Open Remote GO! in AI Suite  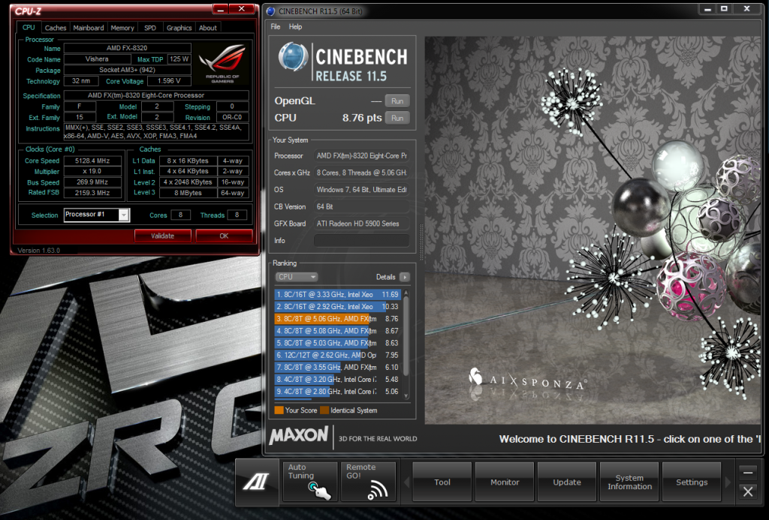coord(368,482)
